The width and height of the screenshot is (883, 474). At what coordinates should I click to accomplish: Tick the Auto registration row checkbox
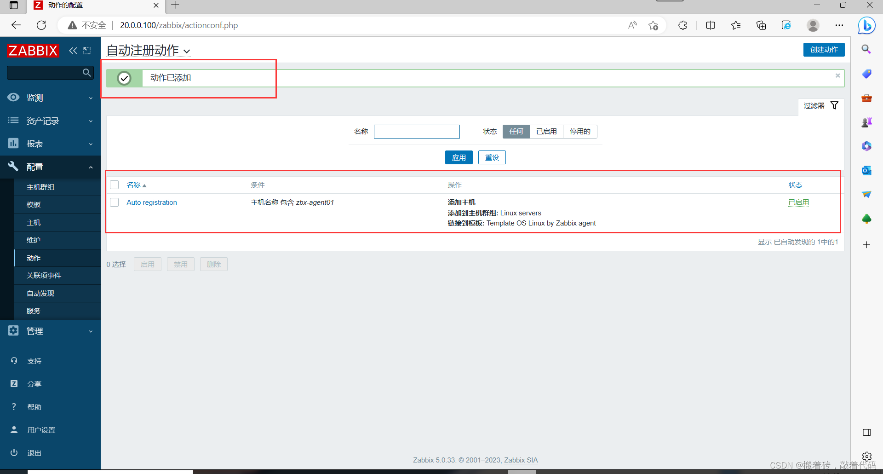coord(115,202)
